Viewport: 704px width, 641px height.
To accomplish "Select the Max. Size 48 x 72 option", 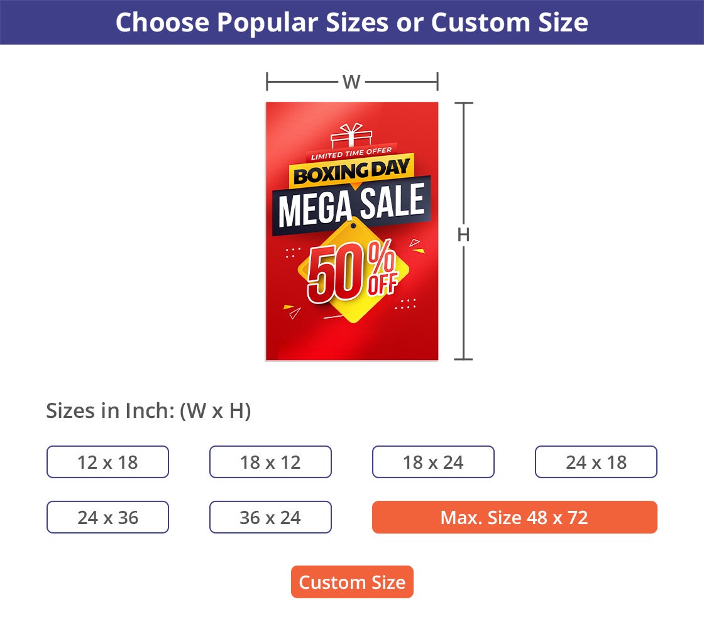I will click(514, 517).
